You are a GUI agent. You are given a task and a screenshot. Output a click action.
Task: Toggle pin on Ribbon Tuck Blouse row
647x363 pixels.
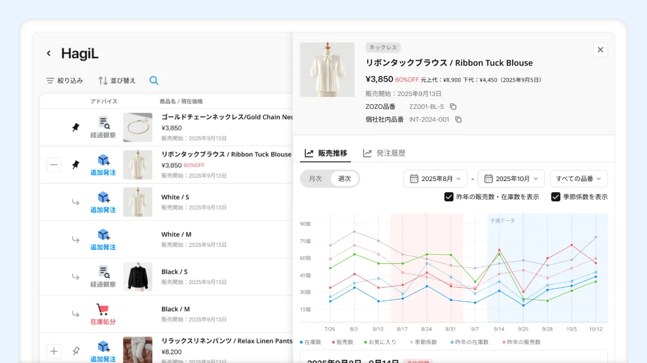click(x=75, y=165)
